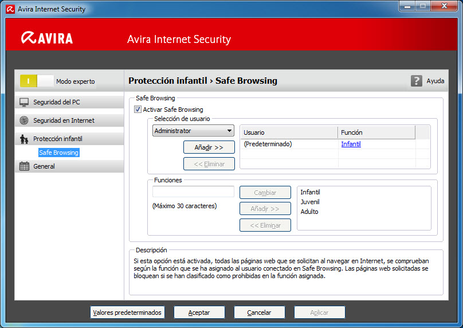Open the General section

tap(69, 166)
